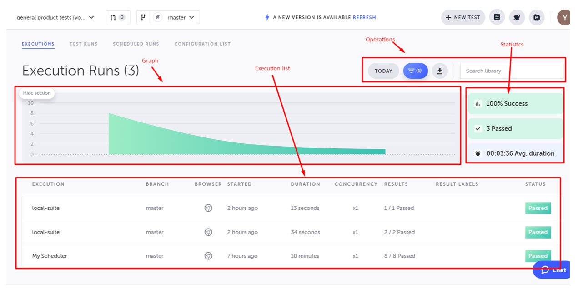Screen dimensions: 578x290
Task: Open the My Scheduler execution row
Action: click(x=50, y=256)
